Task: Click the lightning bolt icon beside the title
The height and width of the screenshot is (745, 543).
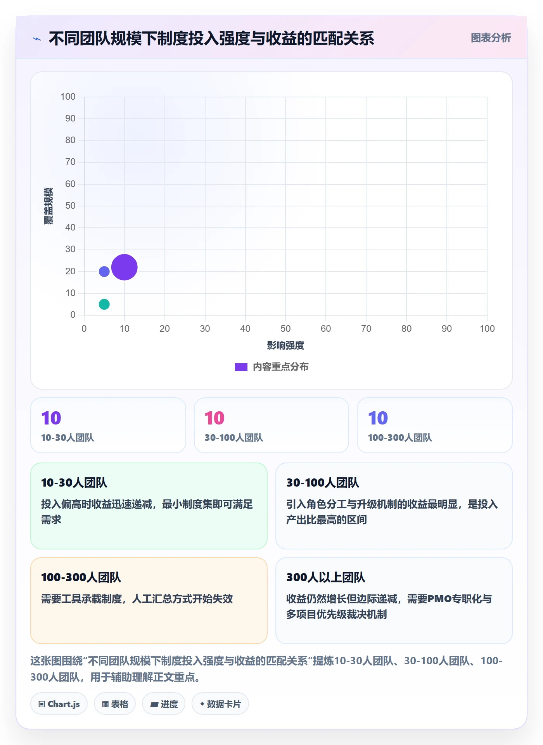Action: point(37,39)
